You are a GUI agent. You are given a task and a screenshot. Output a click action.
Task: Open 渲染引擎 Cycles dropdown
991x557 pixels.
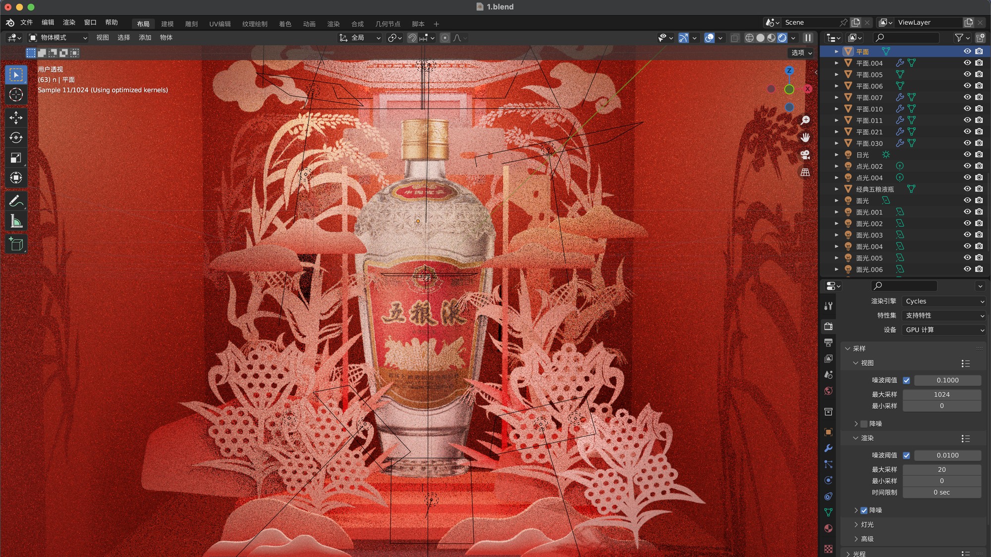coord(944,301)
